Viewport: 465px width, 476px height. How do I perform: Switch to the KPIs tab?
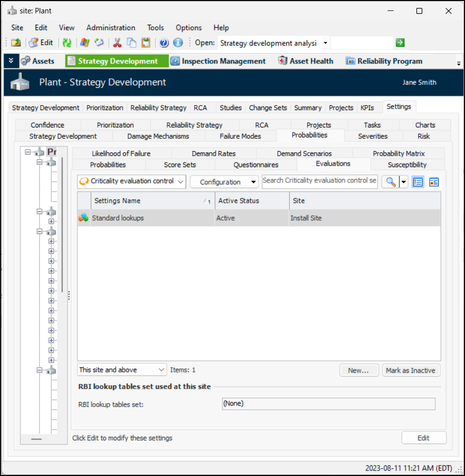[367, 108]
